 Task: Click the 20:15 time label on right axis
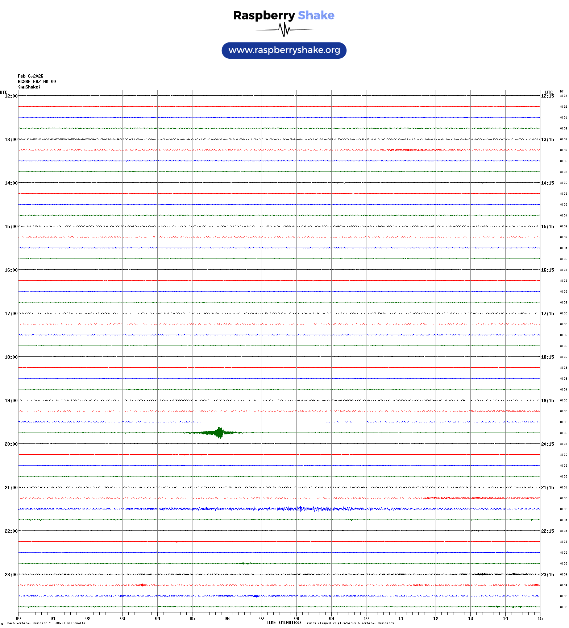pyautogui.click(x=547, y=444)
